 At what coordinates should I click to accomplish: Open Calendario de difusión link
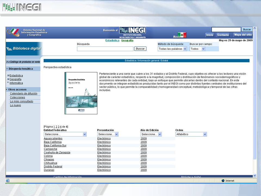tap(24, 93)
